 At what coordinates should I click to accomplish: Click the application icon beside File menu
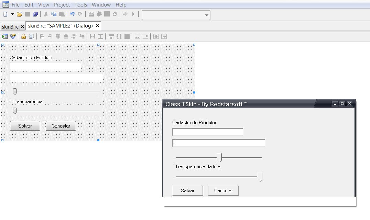point(6,4)
